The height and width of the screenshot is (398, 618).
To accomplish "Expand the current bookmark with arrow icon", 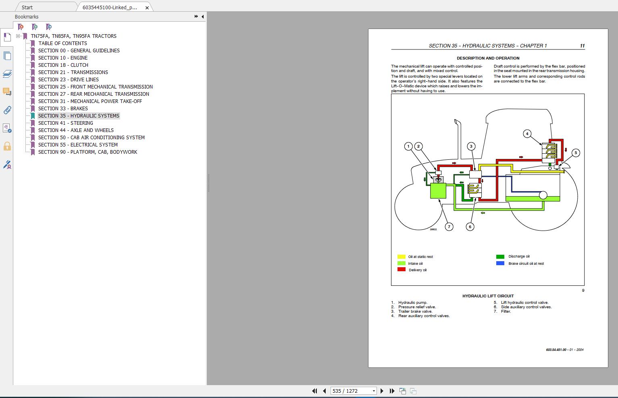I will click(x=48, y=27).
